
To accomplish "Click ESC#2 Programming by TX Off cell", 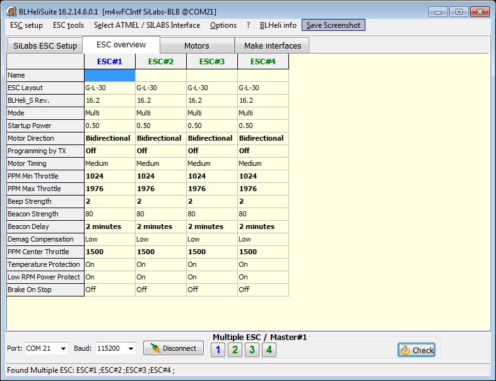I will coord(161,151).
